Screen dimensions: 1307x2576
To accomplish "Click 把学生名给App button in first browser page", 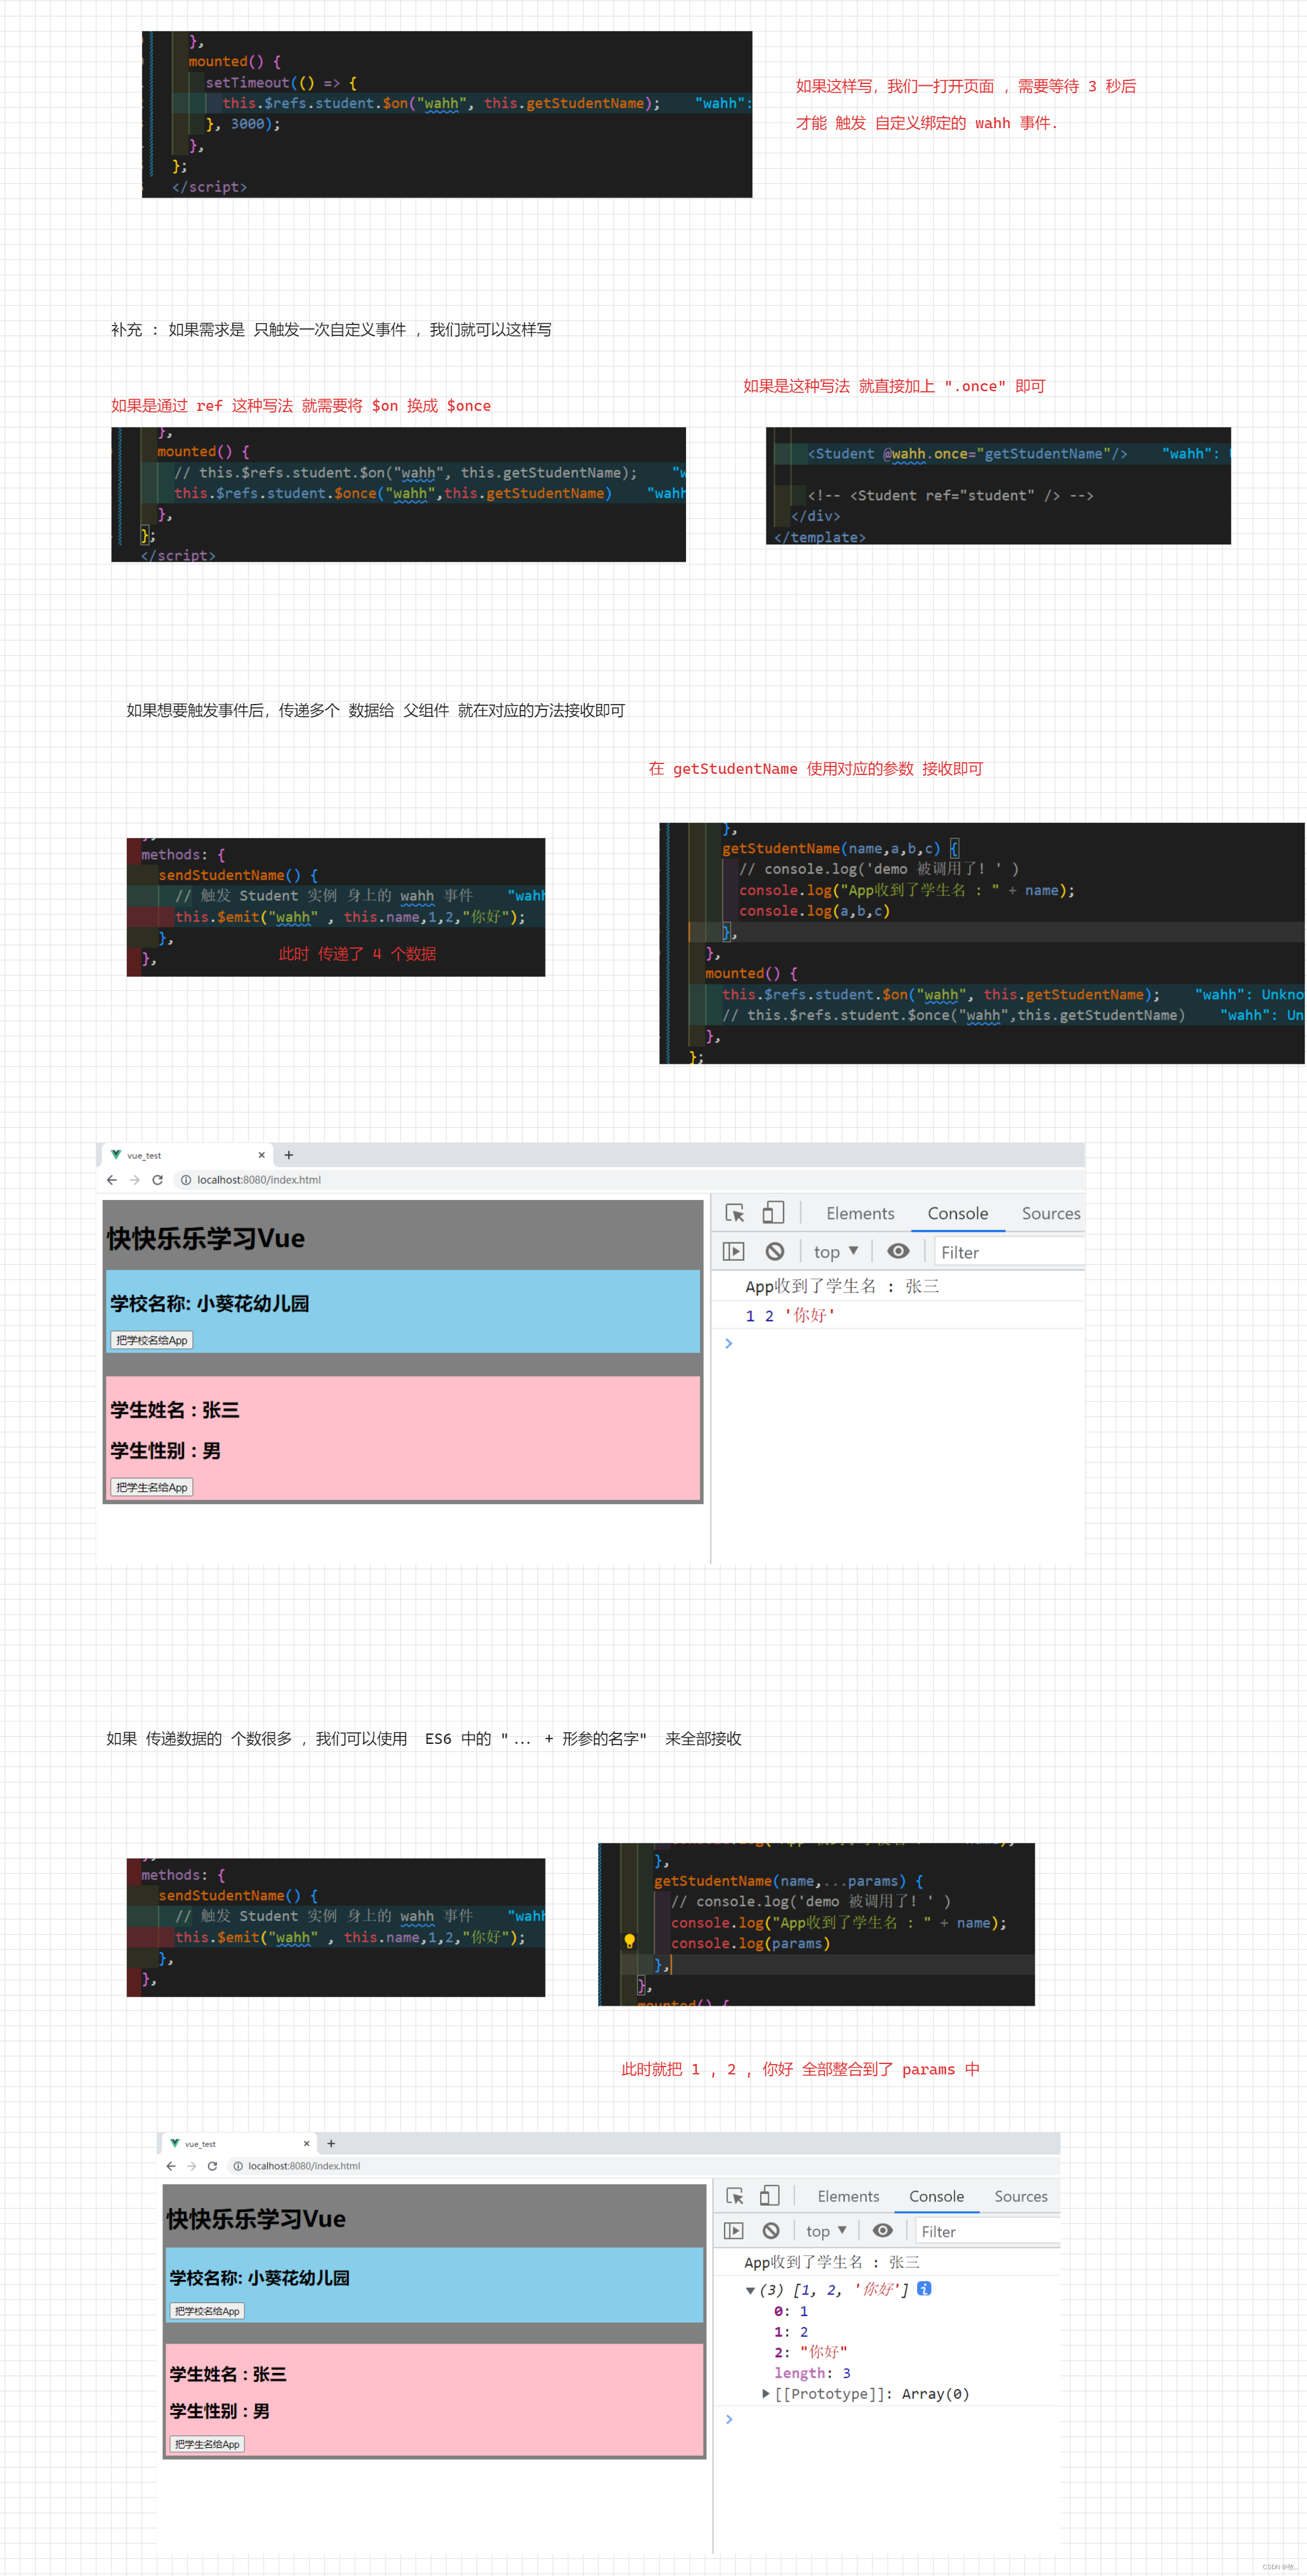I will [151, 1487].
